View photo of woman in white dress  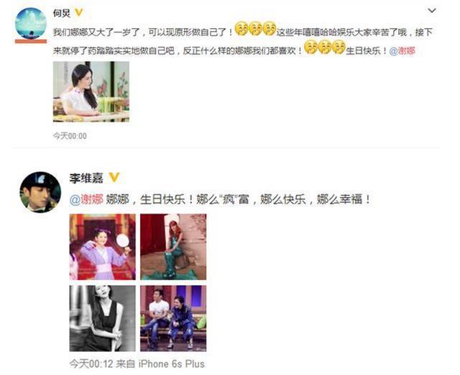91,91
